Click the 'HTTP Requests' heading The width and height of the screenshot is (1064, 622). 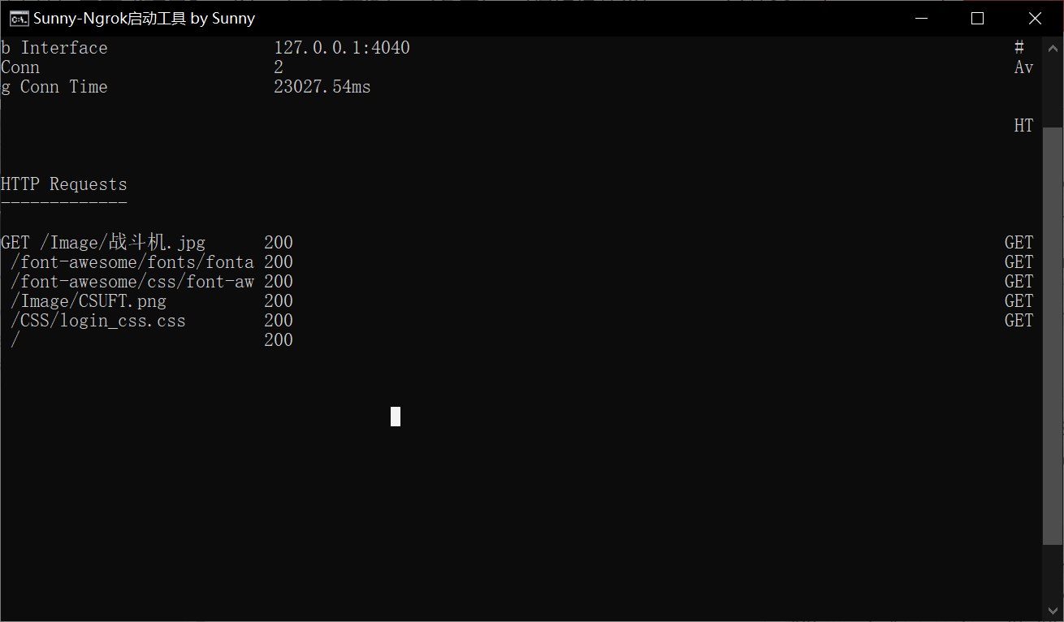tap(64, 184)
